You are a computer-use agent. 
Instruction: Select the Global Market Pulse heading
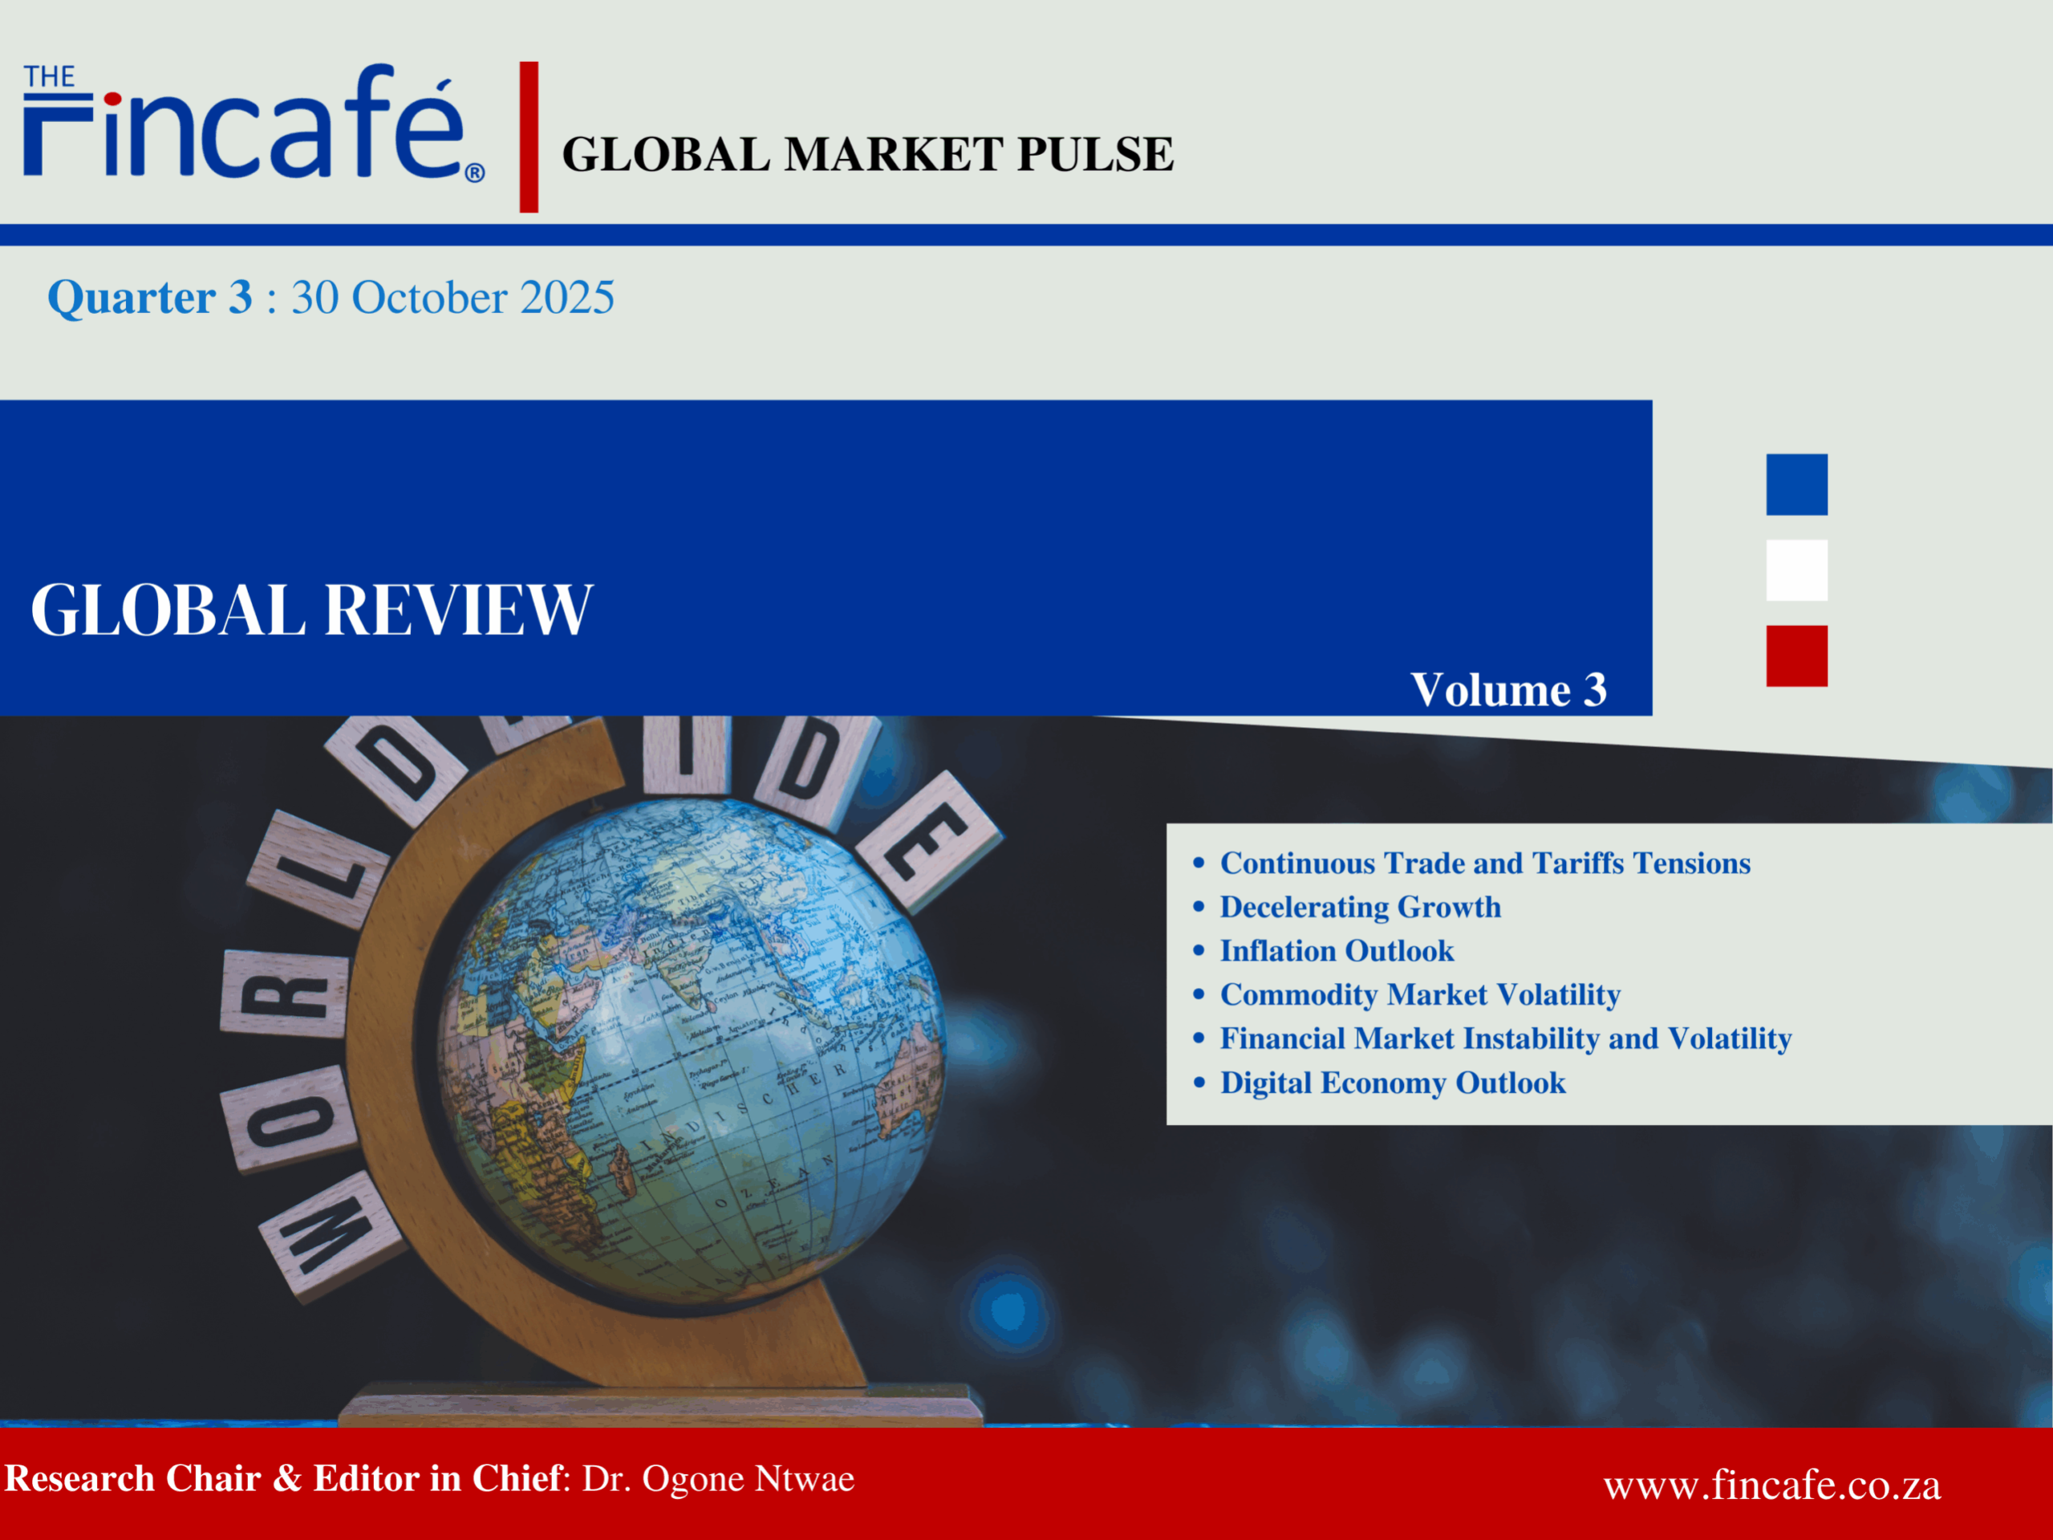coord(867,154)
